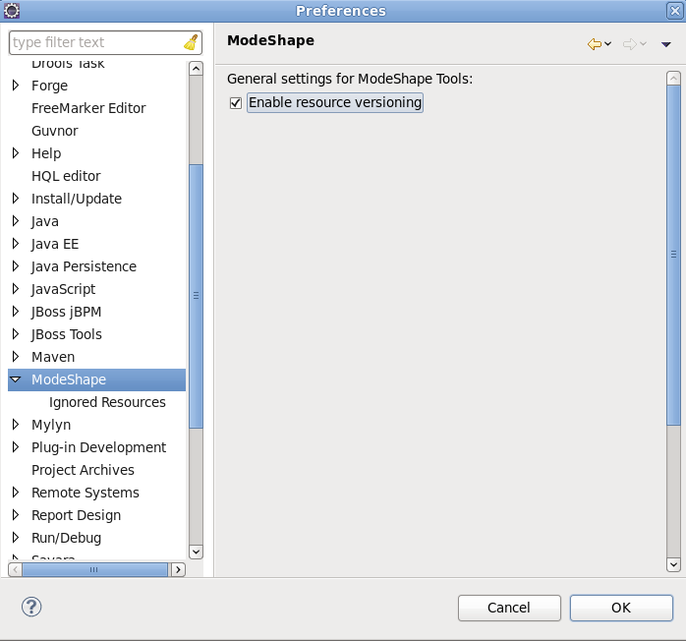Open the Help question mark icon
The width and height of the screenshot is (686, 641).
click(x=31, y=607)
